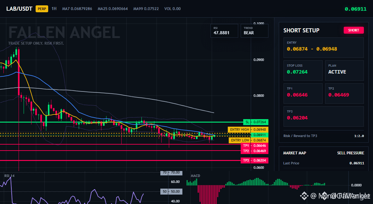Screen dimensions: 373x204
Task: Click the ENTRY LOW 0.06874 chart label
Action: click(249, 140)
